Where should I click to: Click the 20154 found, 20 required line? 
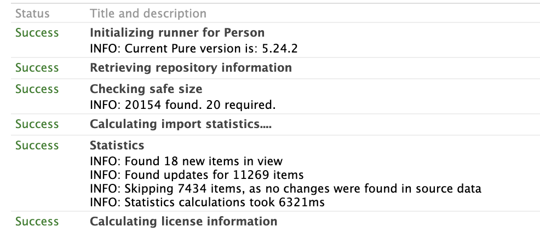coord(182,105)
